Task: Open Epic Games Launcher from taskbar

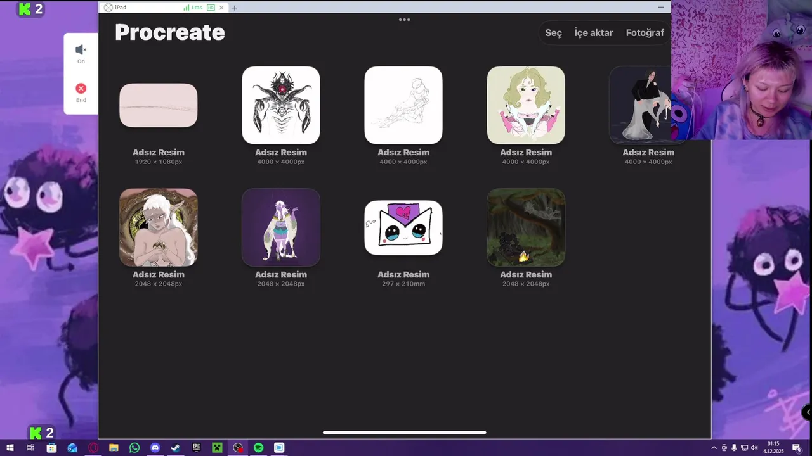Action: (197, 448)
